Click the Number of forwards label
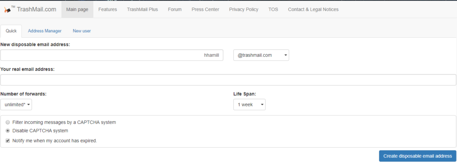Image resolution: width=457 pixels, height=168 pixels. coord(24,94)
